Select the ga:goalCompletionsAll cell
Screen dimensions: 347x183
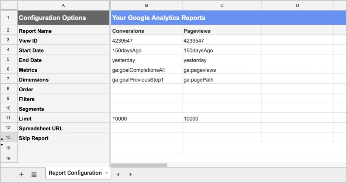click(146, 69)
